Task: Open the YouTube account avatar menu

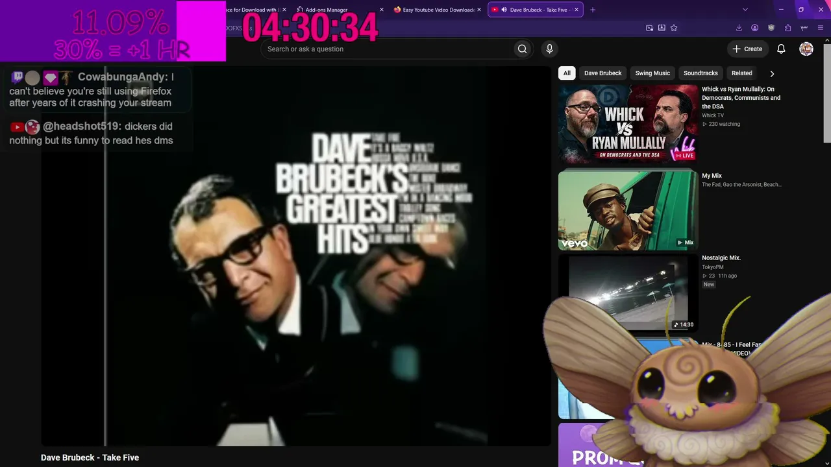Action: point(806,49)
